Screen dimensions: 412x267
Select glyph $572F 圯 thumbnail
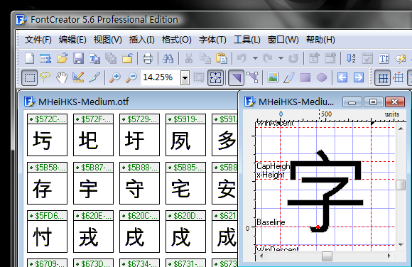93,135
